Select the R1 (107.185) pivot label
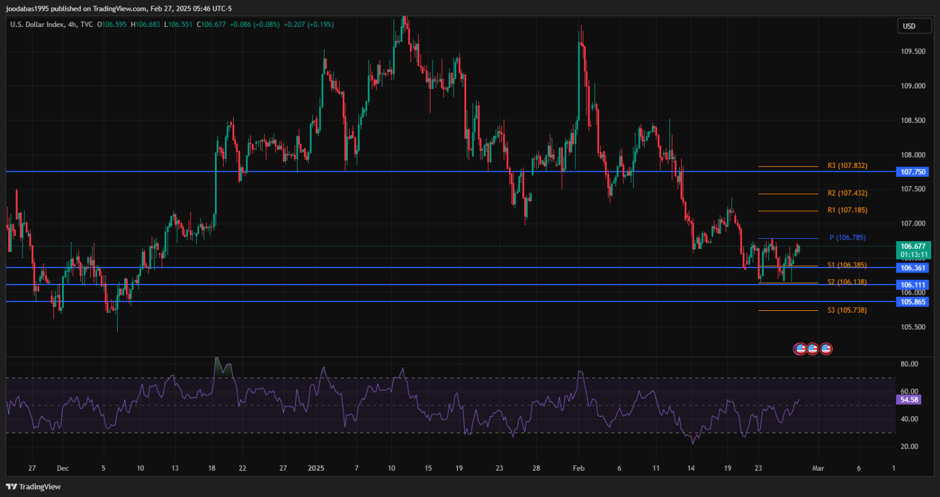 tap(847, 211)
